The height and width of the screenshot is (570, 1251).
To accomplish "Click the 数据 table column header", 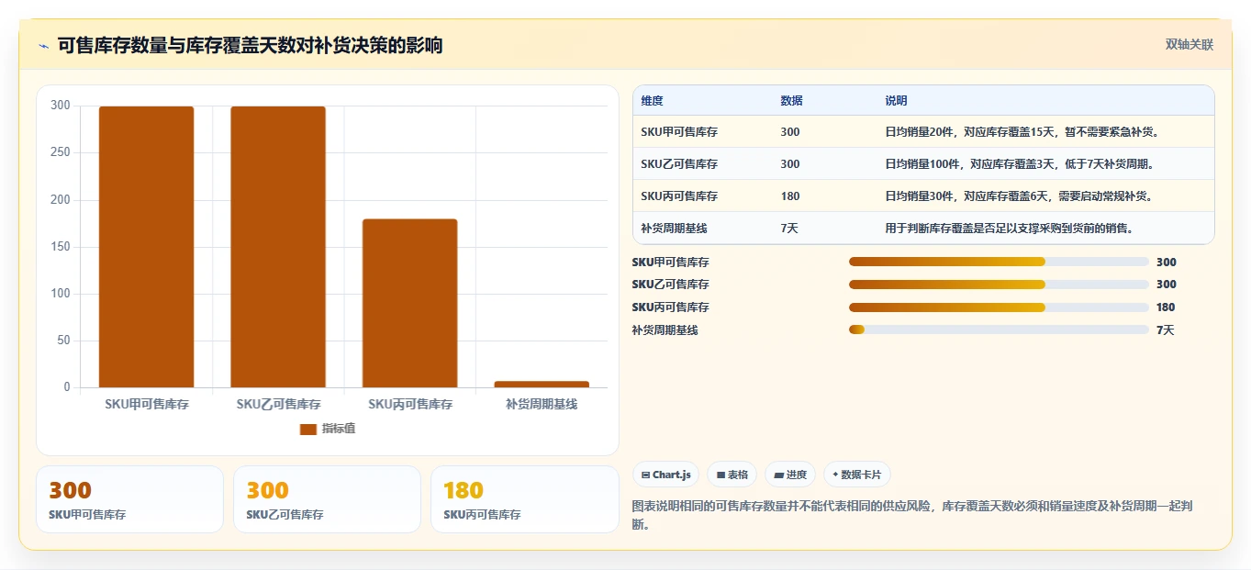I will coord(791,101).
